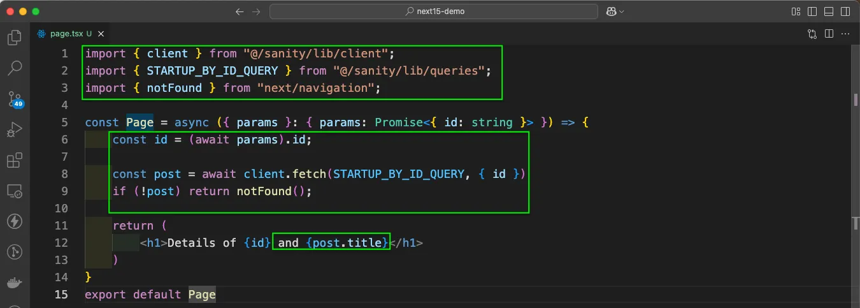Open the Customize Layout icon
Image resolution: width=860 pixels, height=308 pixels.
tap(796, 11)
